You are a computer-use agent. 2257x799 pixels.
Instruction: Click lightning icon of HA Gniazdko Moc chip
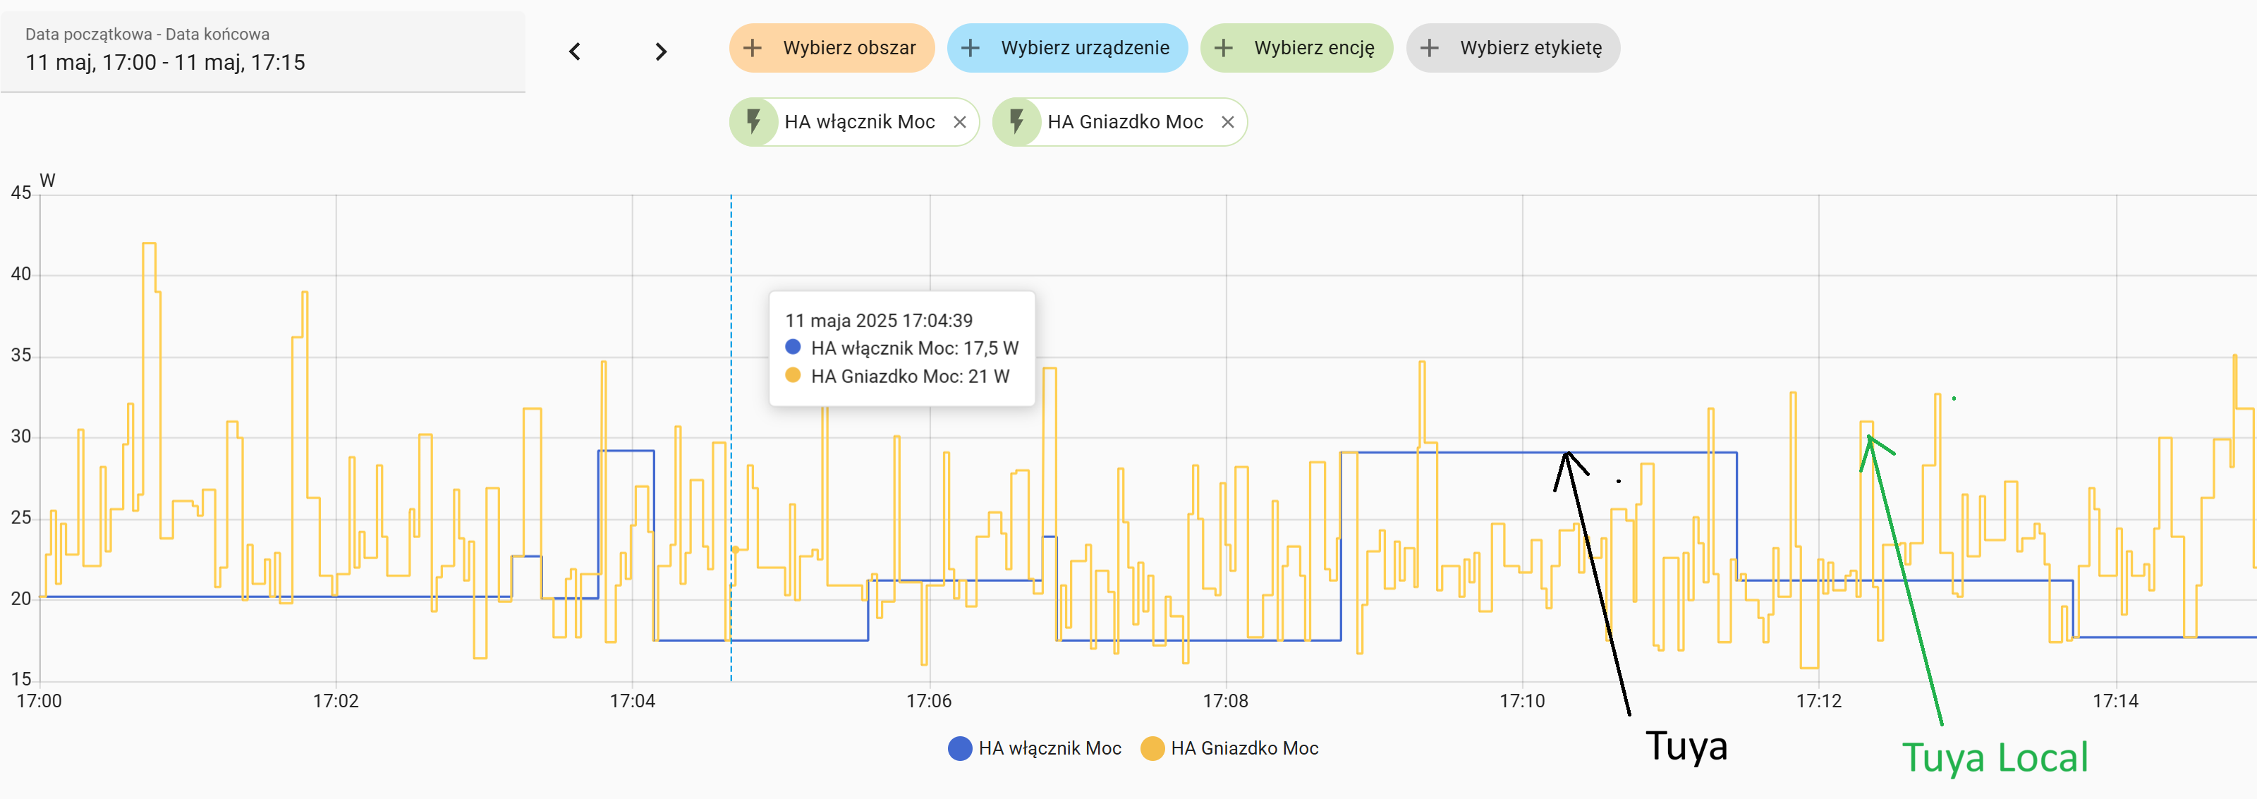click(1016, 122)
